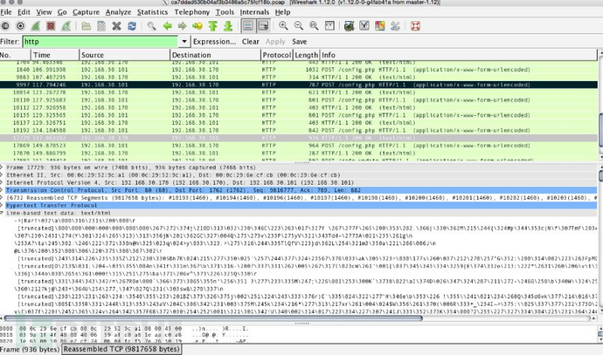Open help lifebuoy icon

(415, 26)
